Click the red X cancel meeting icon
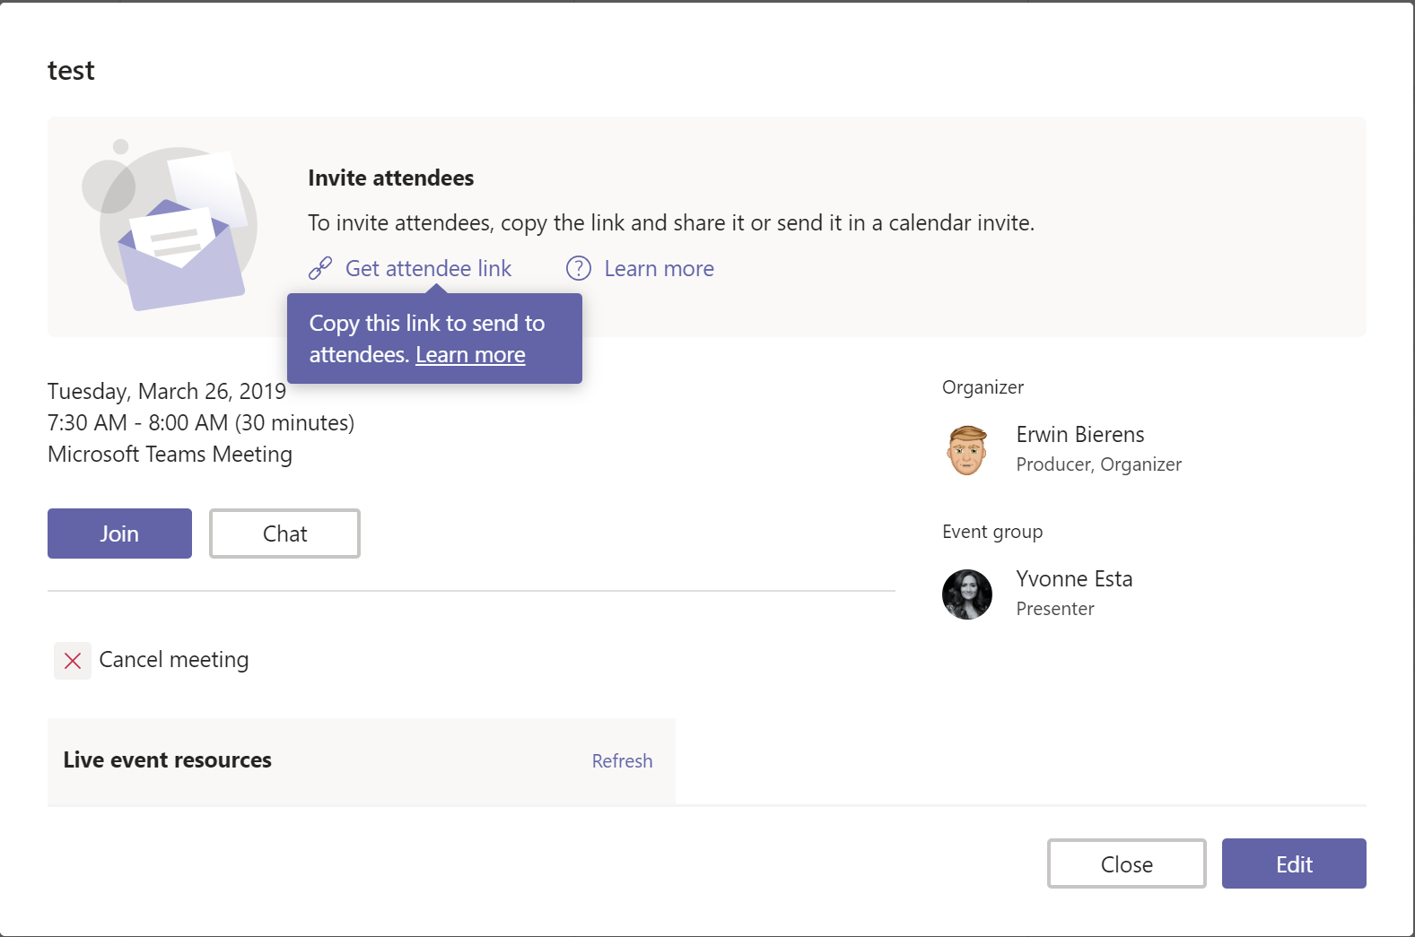 (x=73, y=661)
